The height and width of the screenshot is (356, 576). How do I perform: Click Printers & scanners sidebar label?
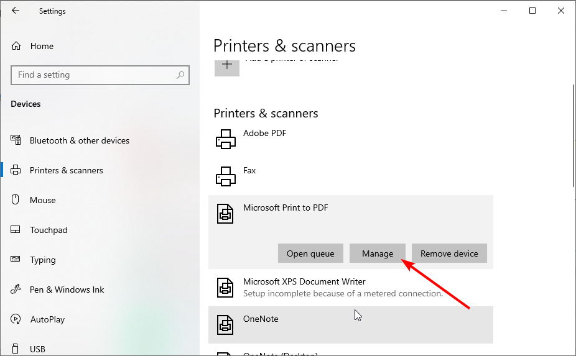pos(66,170)
